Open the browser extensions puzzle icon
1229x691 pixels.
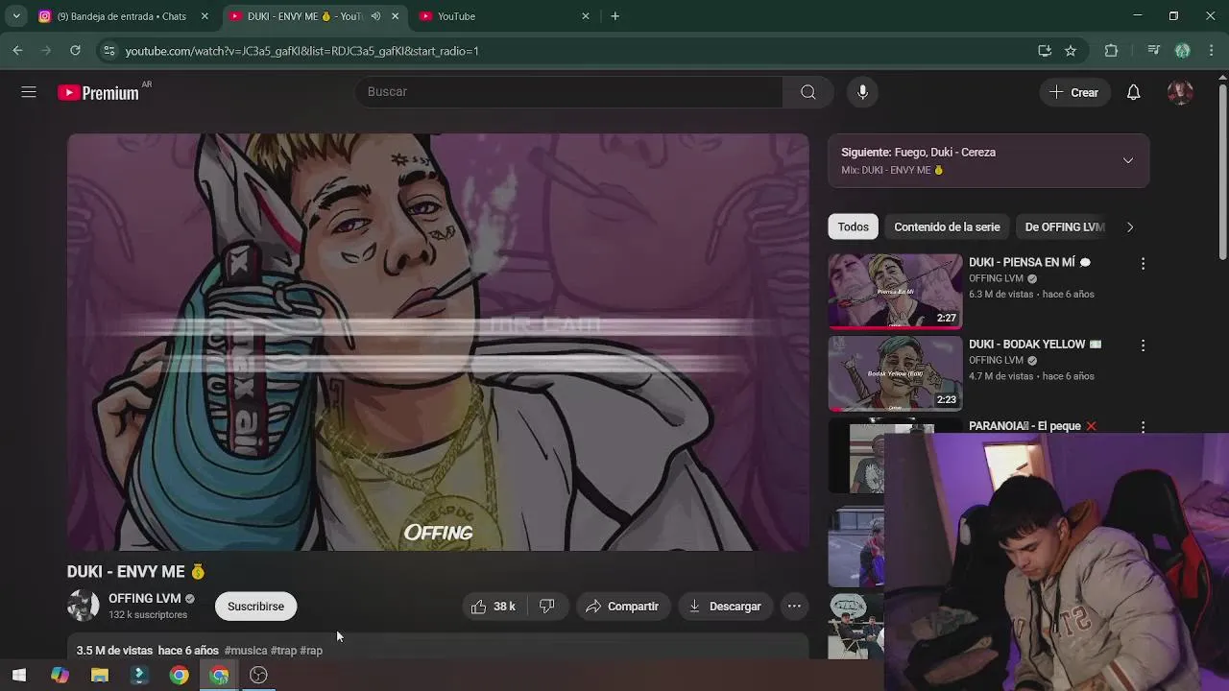pos(1111,51)
